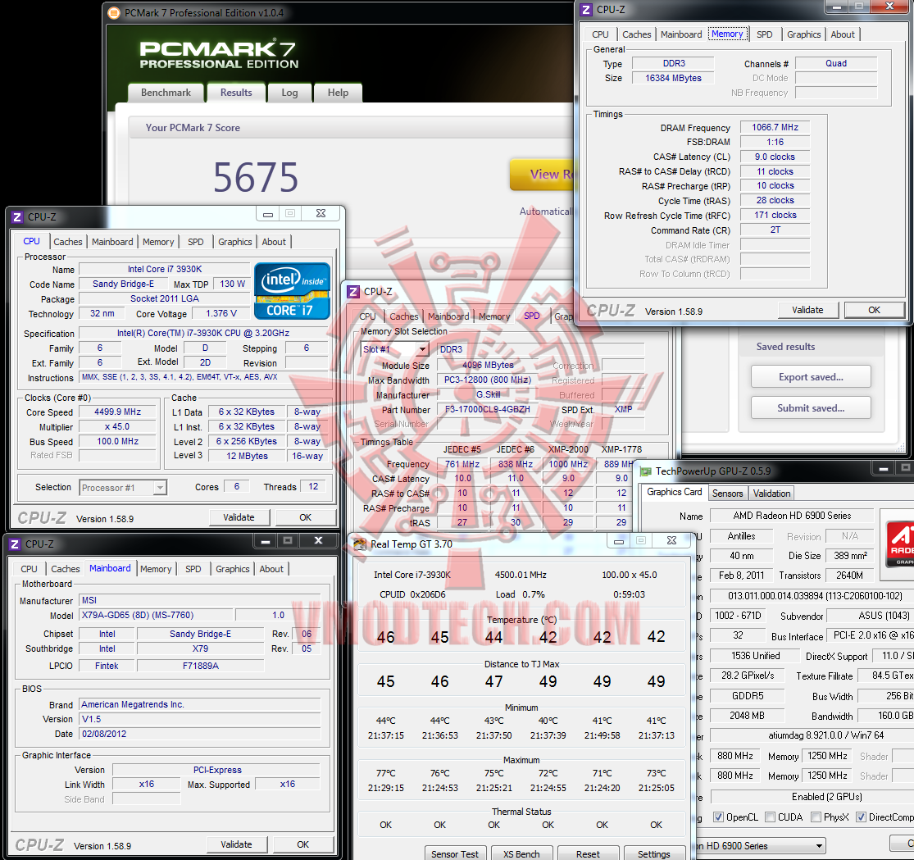Viewport: 914px width, 860px height.
Task: Click the Reset button in Real Temp
Action: point(588,853)
